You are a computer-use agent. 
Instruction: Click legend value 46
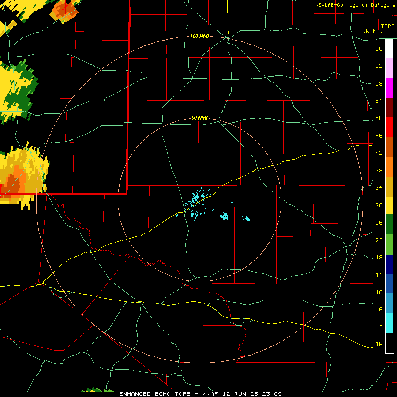(x=379, y=136)
